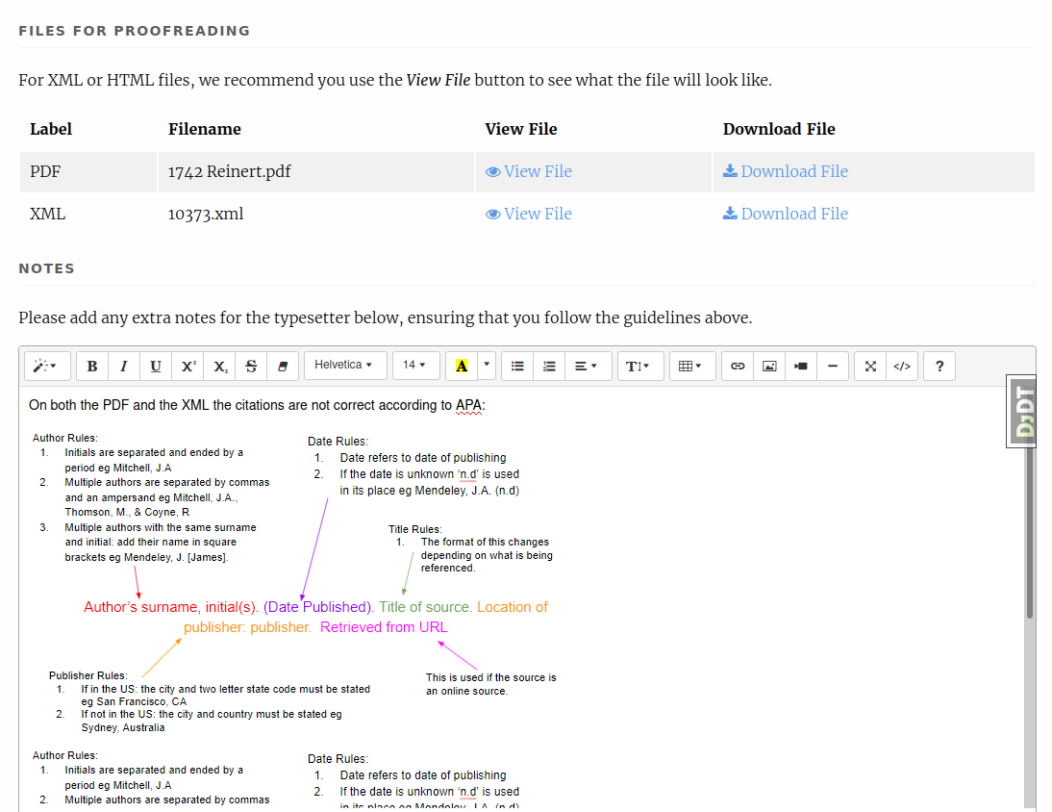Expand the paragraph alignment dropdown
1052x812 pixels.
pyautogui.click(x=587, y=366)
